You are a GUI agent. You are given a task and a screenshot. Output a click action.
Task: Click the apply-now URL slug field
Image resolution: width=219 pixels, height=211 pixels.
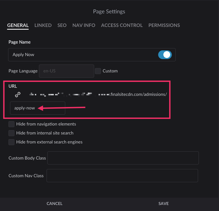[x=38, y=108]
